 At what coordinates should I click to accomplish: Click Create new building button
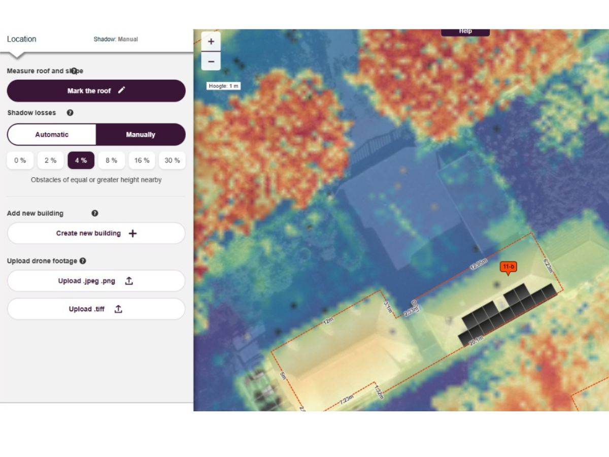96,234
